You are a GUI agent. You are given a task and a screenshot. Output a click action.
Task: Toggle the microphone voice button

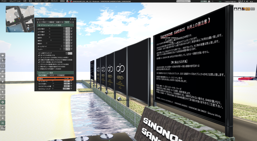click(3, 60)
